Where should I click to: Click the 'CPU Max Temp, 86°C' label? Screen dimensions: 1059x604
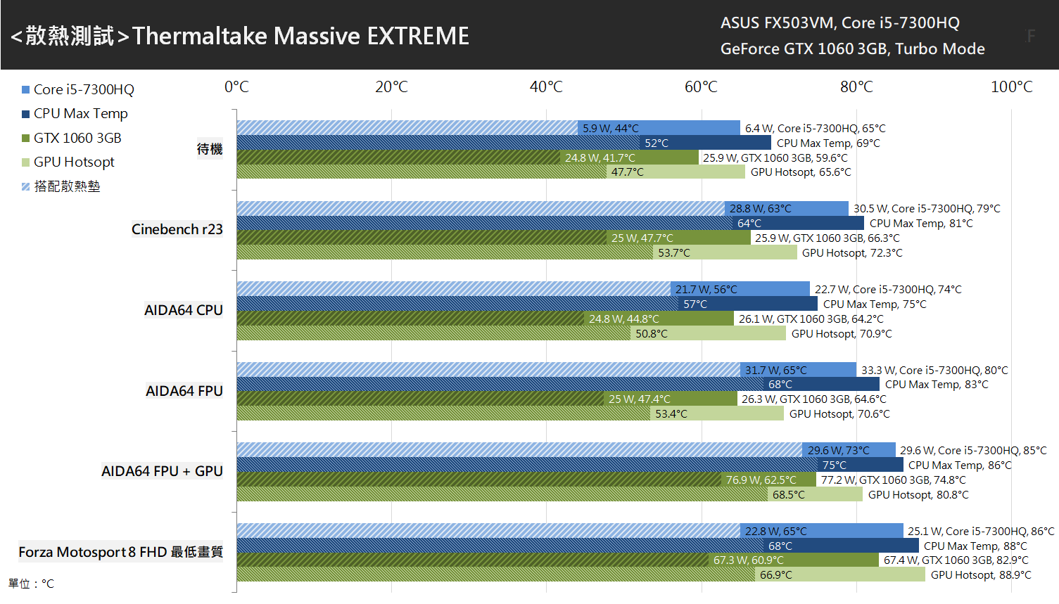click(960, 465)
